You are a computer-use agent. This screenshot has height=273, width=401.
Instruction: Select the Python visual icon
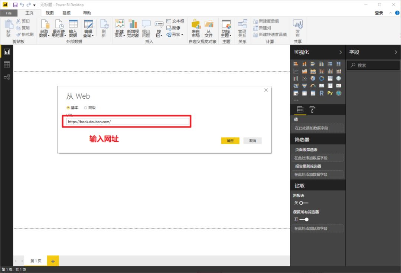click(x=330, y=93)
